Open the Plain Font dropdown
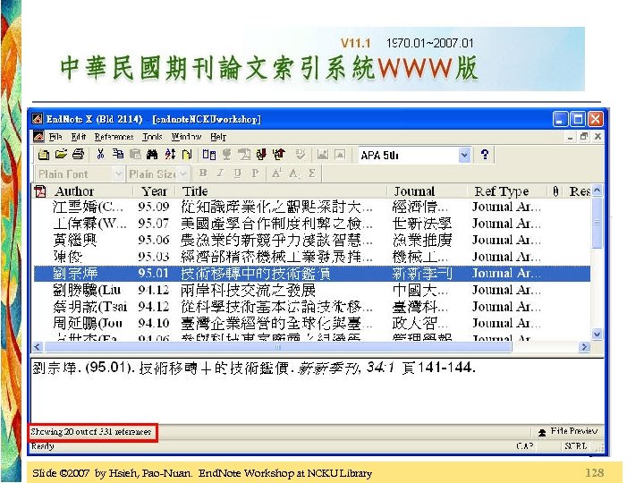 pos(118,174)
